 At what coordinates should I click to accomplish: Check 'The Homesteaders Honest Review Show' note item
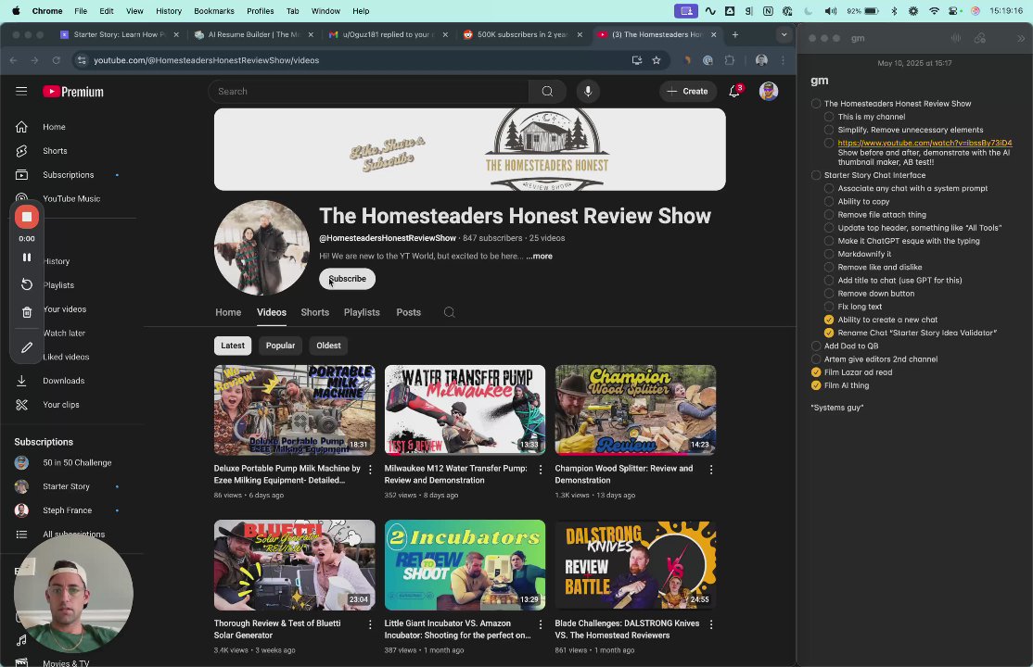[x=816, y=104]
